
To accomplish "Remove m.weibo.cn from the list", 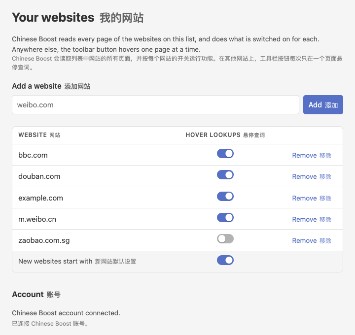I will [x=312, y=219].
